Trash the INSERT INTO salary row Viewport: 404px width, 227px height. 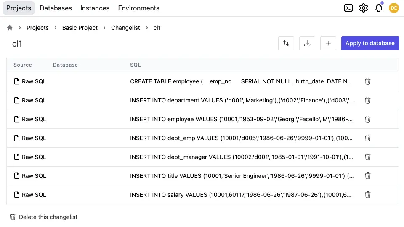(367, 195)
